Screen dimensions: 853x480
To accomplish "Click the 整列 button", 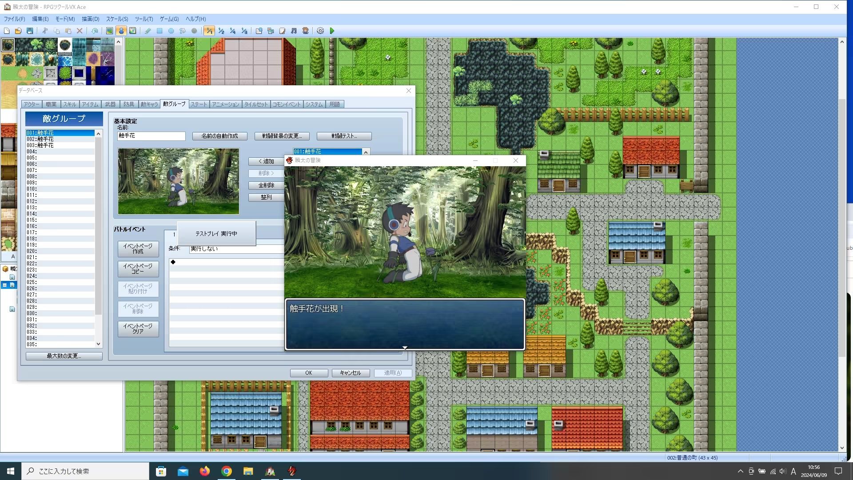I will [x=266, y=197].
